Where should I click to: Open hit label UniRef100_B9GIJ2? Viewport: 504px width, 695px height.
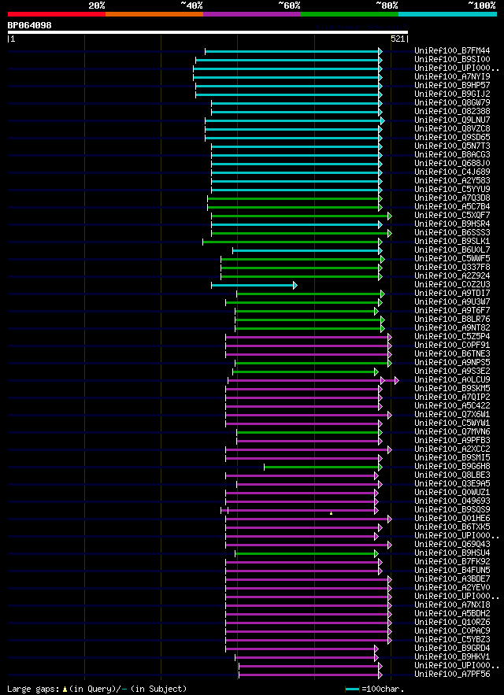tap(452, 94)
